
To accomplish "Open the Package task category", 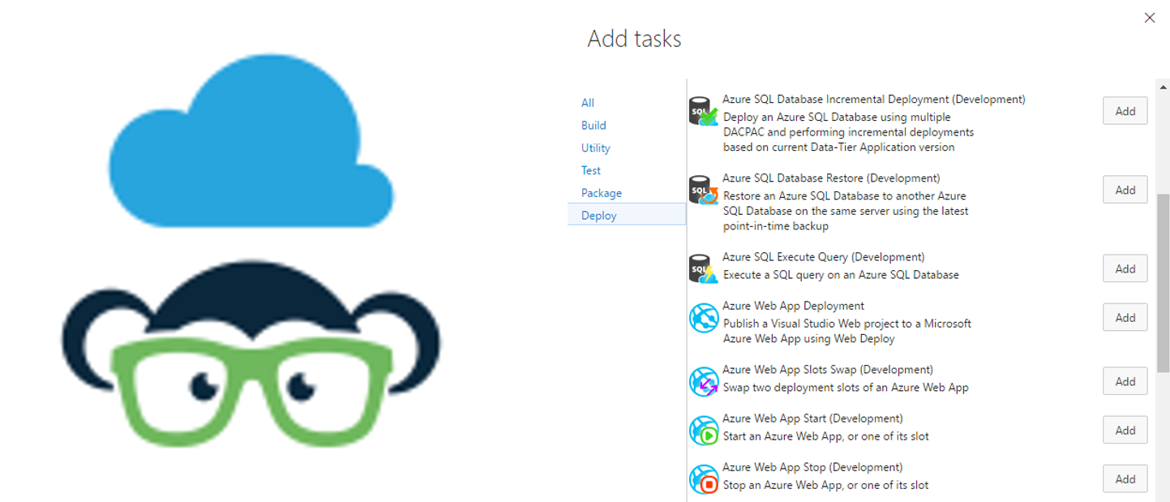I will point(602,193).
